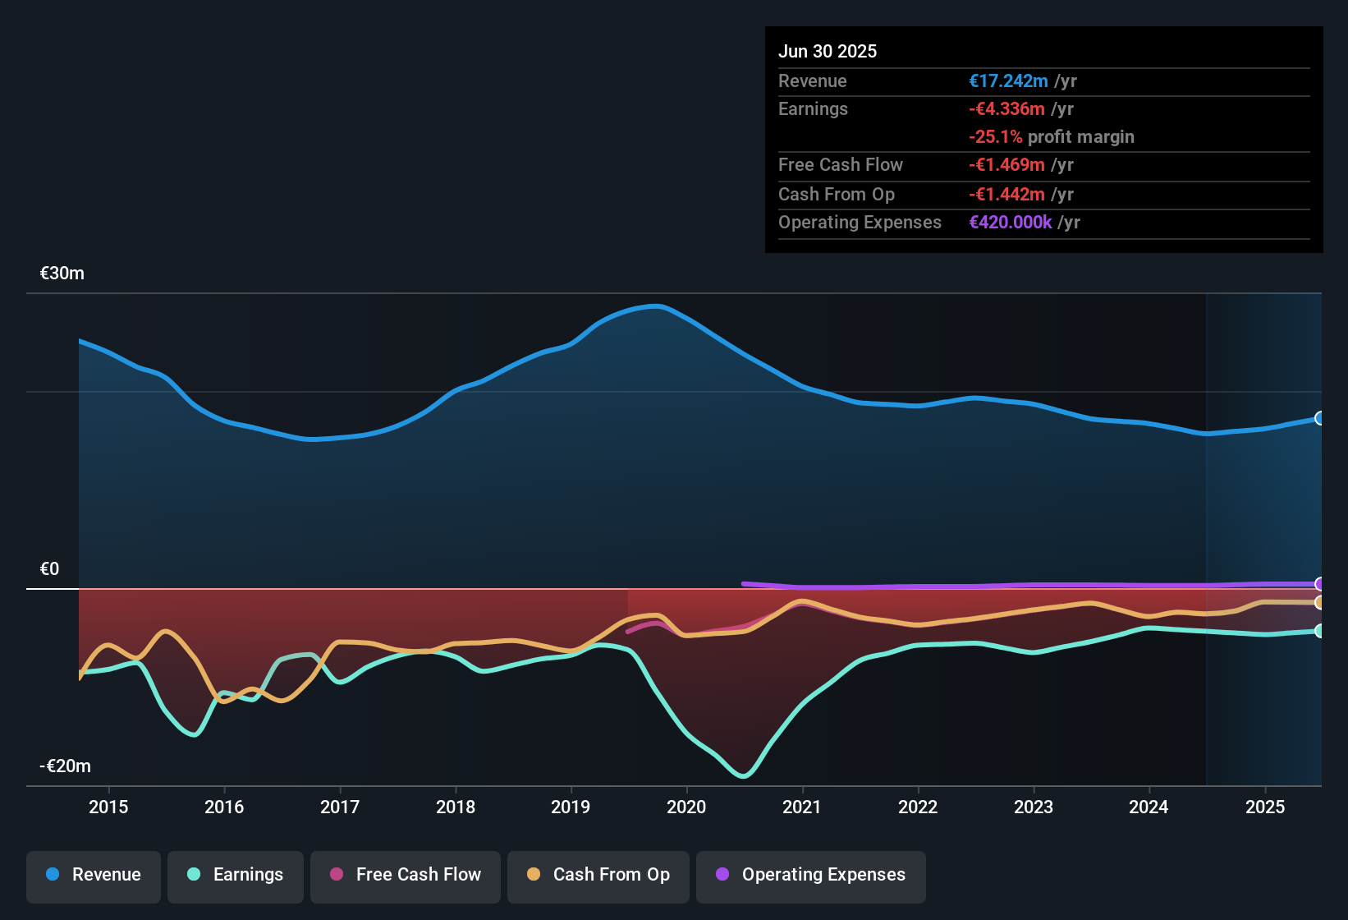This screenshot has width=1348, height=920.
Task: Click the teal Earnings dot icon in legend
Action: click(x=193, y=876)
